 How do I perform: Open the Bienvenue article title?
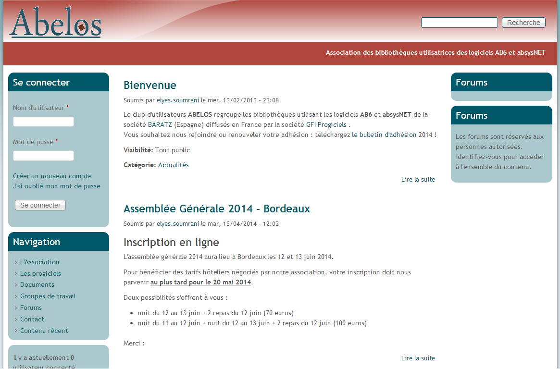pos(150,85)
